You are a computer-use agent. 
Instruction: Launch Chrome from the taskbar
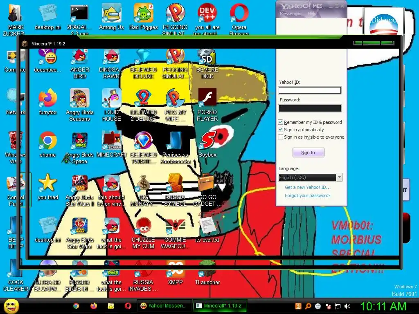[x=76, y=306]
